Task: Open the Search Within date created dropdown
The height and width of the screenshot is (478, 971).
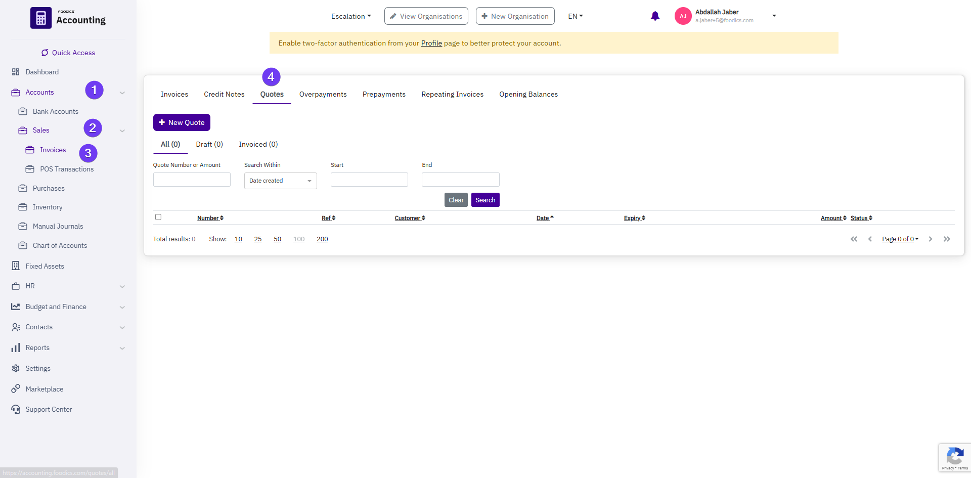Action: (280, 181)
